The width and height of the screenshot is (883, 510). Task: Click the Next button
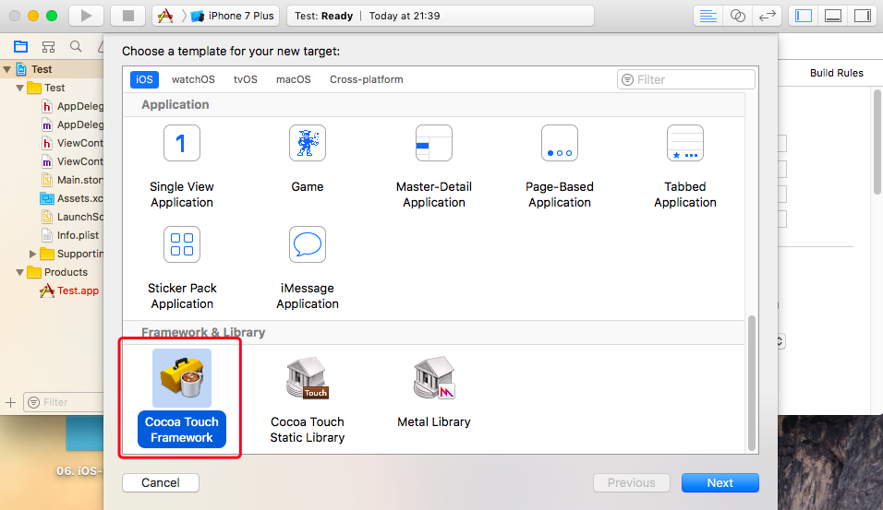[720, 482]
